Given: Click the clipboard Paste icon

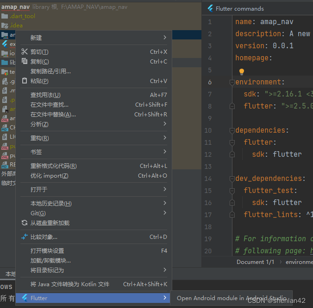Looking at the screenshot, I should click(25, 81).
